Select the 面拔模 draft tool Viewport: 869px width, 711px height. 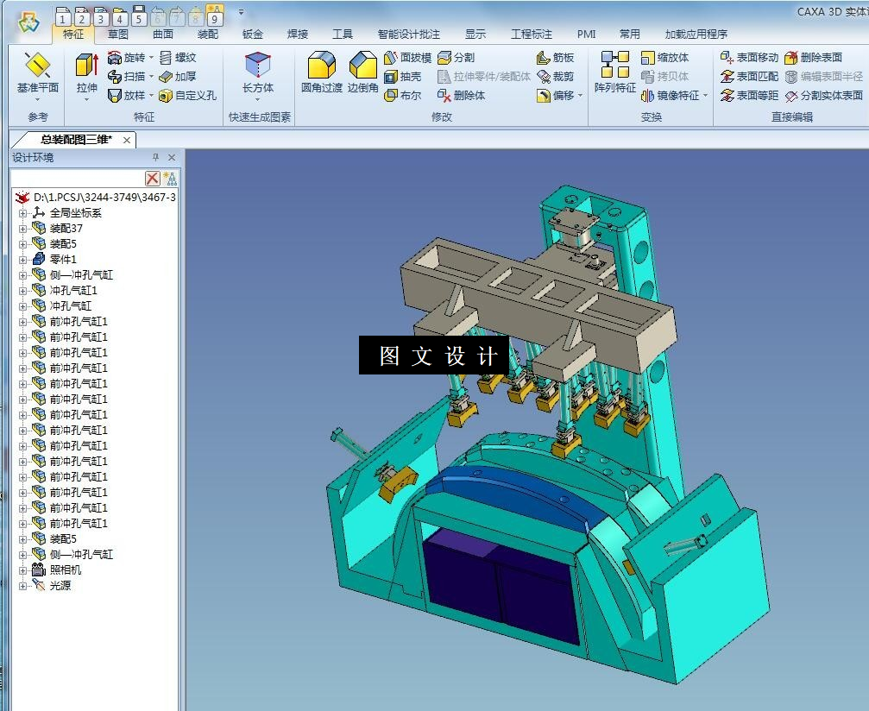(407, 58)
